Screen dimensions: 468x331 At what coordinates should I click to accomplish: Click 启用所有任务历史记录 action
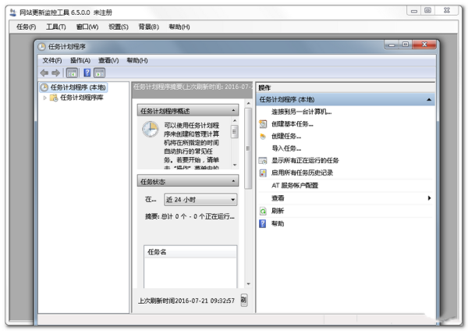point(302,173)
